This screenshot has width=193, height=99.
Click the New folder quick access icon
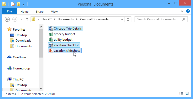19,4
